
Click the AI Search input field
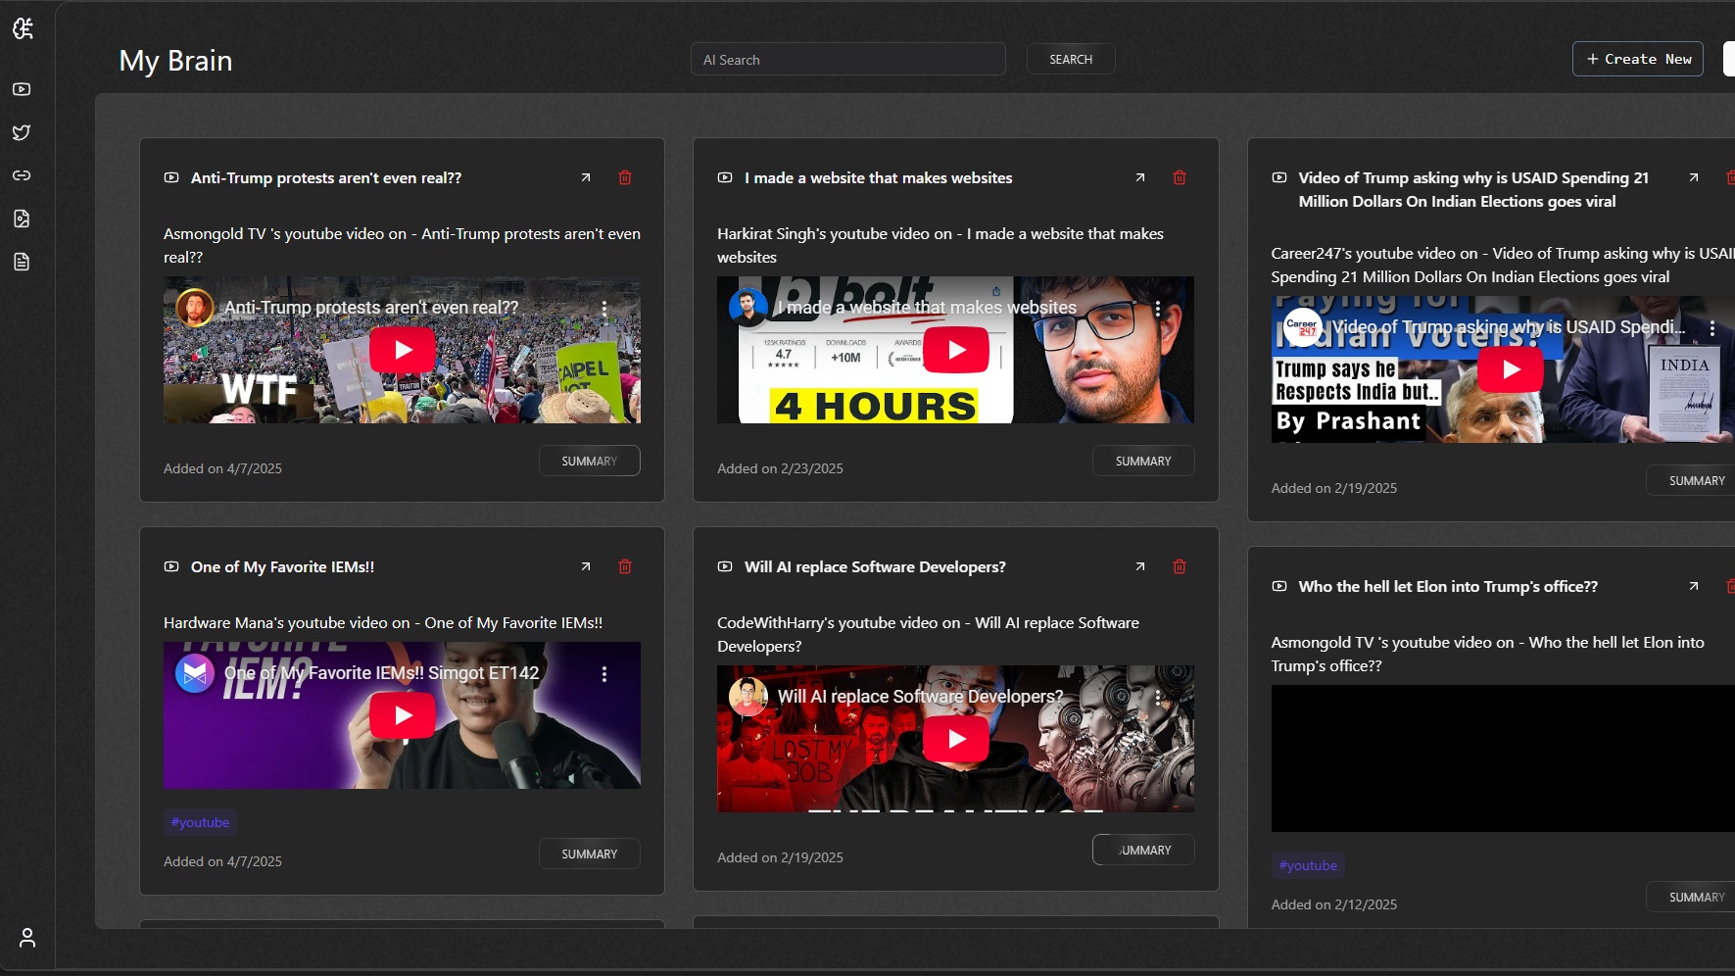(x=848, y=59)
